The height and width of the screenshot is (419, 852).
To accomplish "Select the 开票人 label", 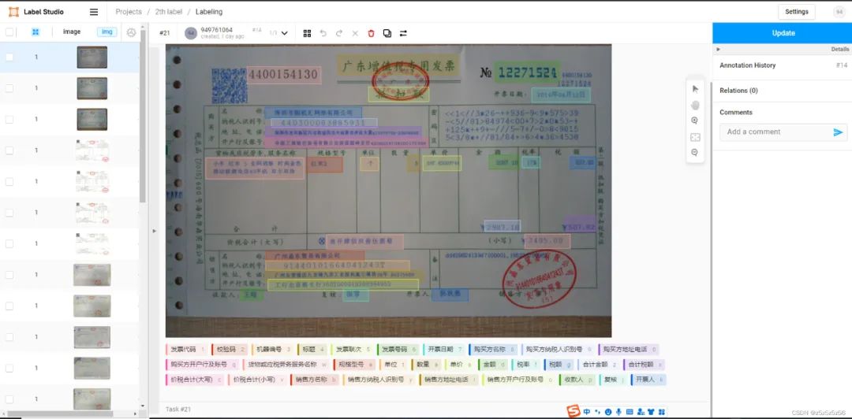I will 648,380.
